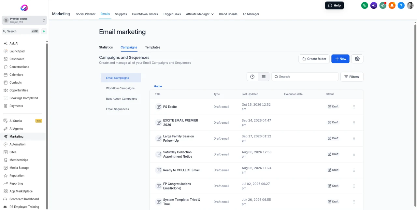The height and width of the screenshot is (210, 417).
Task: Click the purple AI sparkle icon
Action: (374, 6)
